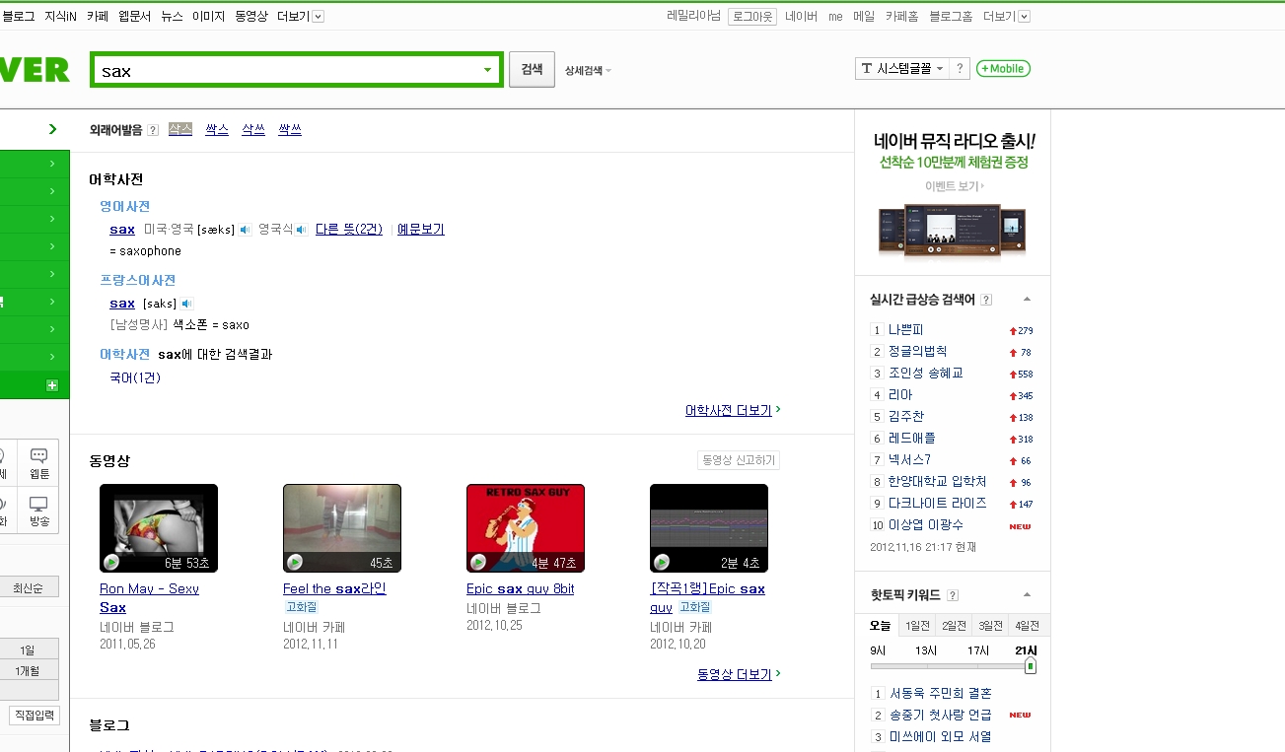The height and width of the screenshot is (752, 1285).
Task: Open the Feel the sax라인 video thumbnail
Action: click(342, 527)
